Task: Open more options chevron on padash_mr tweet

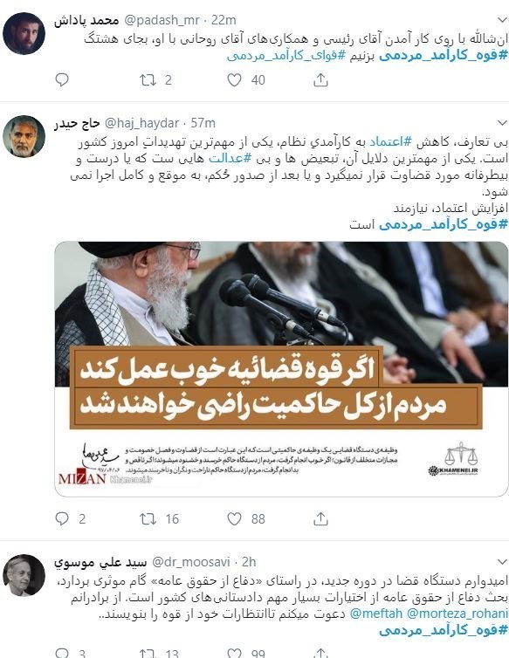Action: (x=502, y=20)
